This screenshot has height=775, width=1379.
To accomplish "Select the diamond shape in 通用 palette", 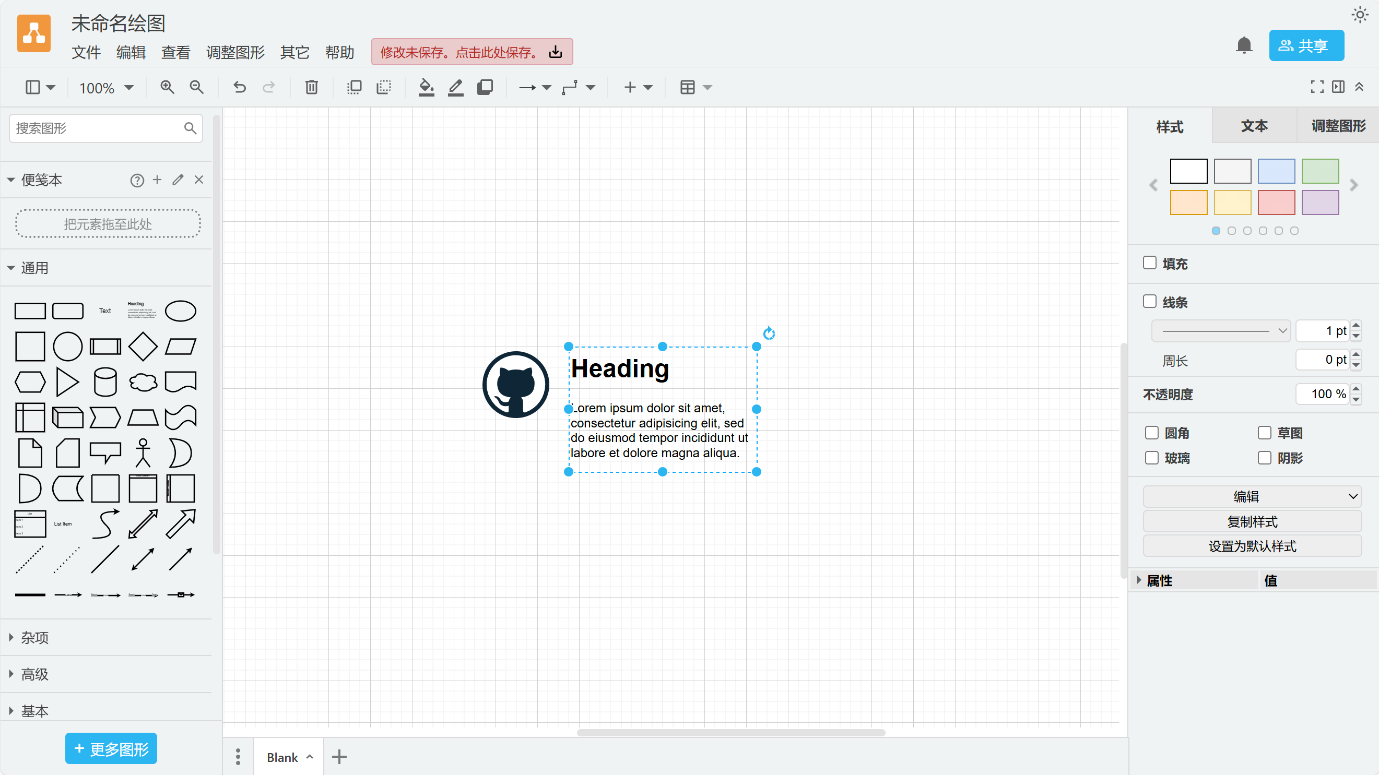I will tap(143, 347).
